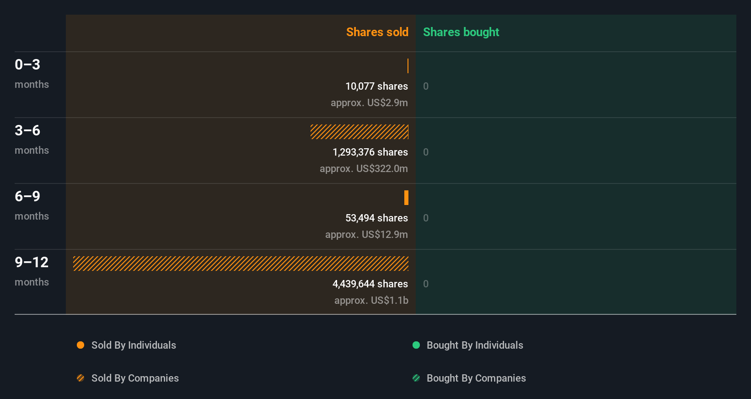Click the approx. US$1.1b amount
Screen dimensions: 751x399
coord(371,300)
